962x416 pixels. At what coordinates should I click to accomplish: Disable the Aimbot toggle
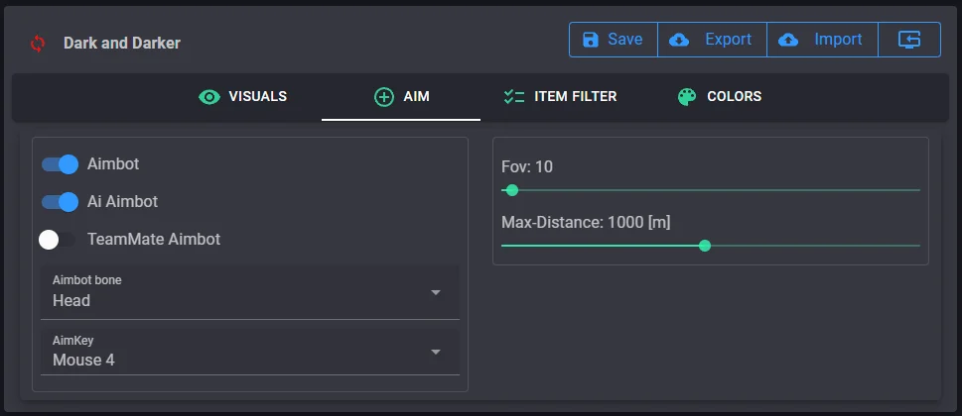[60, 163]
